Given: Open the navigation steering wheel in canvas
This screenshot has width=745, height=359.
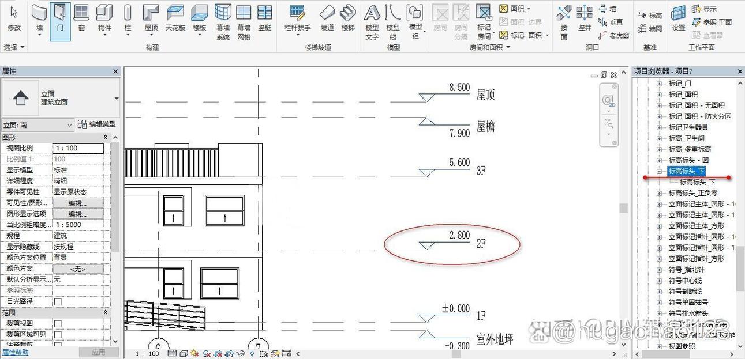Looking at the screenshot, I should click(x=608, y=101).
